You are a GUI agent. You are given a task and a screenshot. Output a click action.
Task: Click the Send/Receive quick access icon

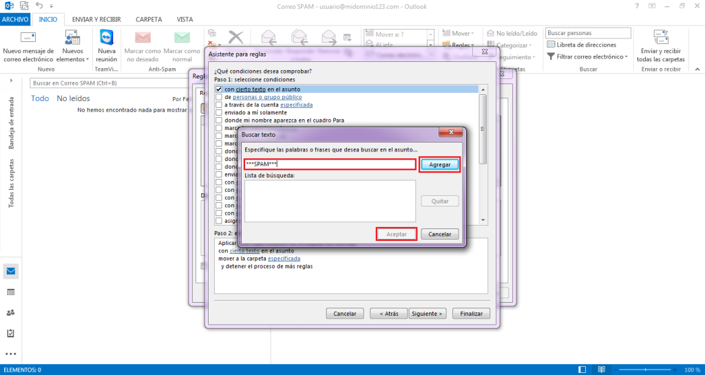pos(24,6)
